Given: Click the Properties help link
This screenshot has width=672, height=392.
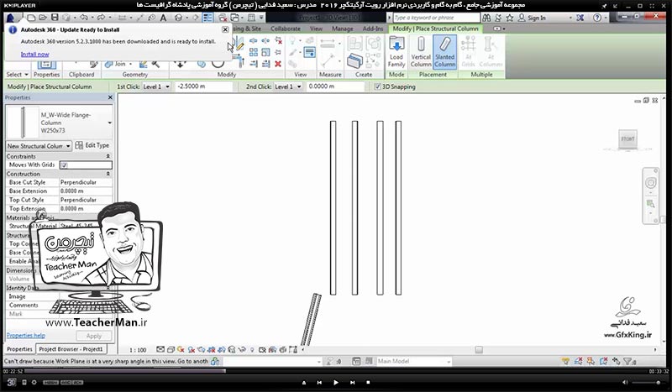Looking at the screenshot, I should tap(26, 336).
